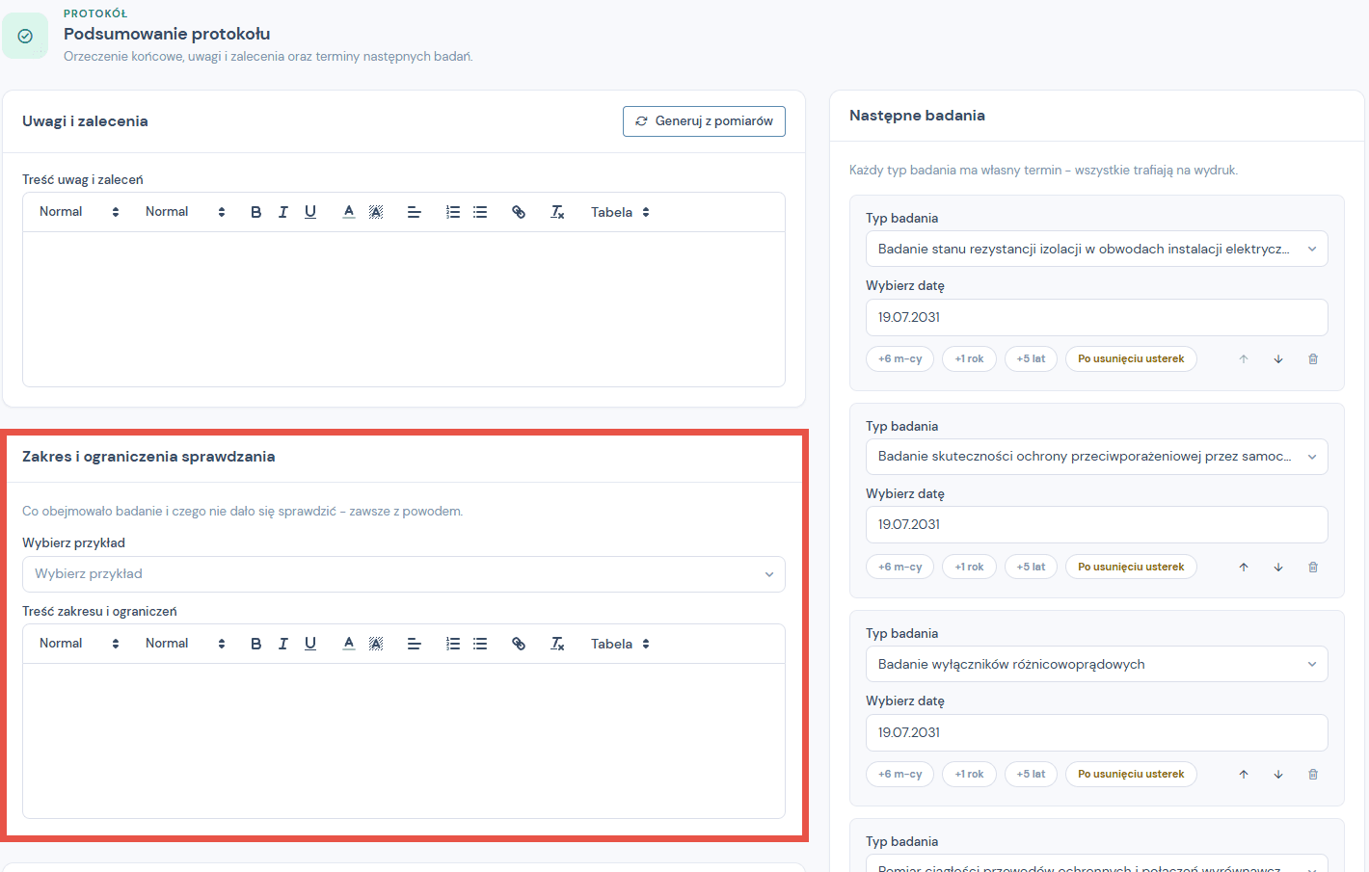Open Typ badania dropdown showing ochrony przeciwporażeniowej
Image resolution: width=1369 pixels, height=872 pixels.
tap(1097, 457)
